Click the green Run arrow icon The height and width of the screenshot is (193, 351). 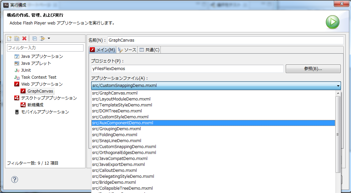pos(332,22)
